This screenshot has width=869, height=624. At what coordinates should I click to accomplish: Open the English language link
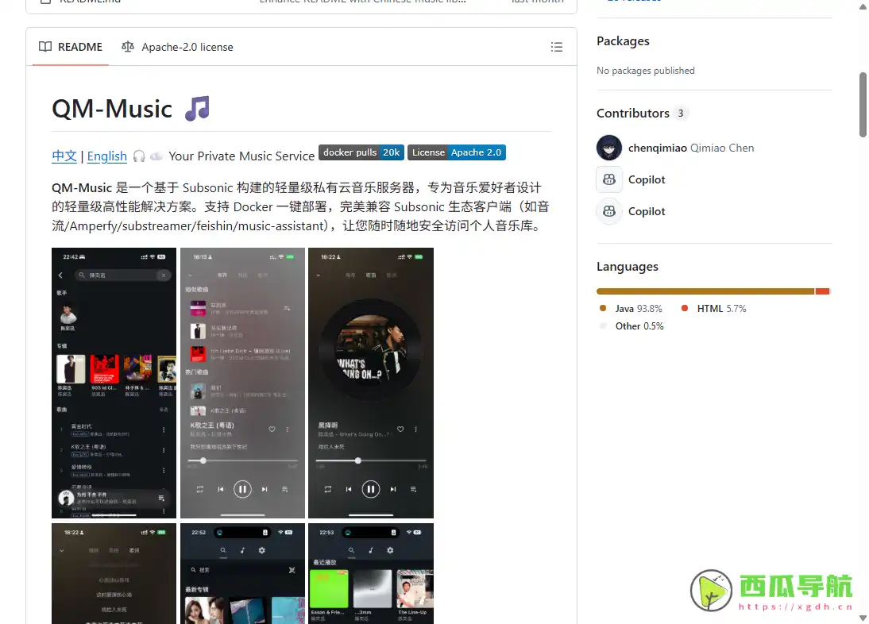coord(106,156)
